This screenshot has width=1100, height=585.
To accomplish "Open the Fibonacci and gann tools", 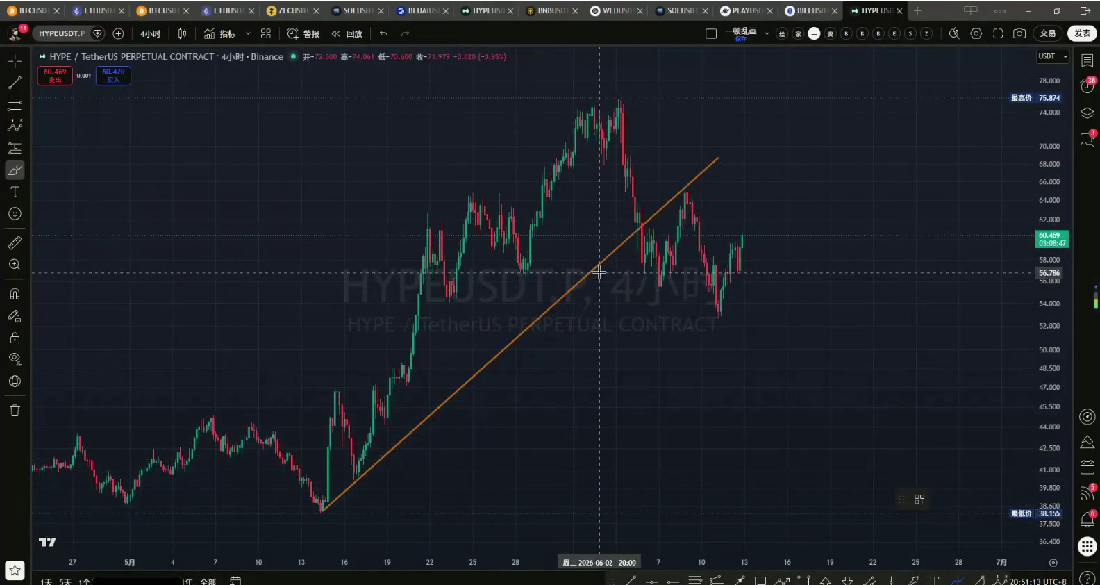I will coord(15,104).
